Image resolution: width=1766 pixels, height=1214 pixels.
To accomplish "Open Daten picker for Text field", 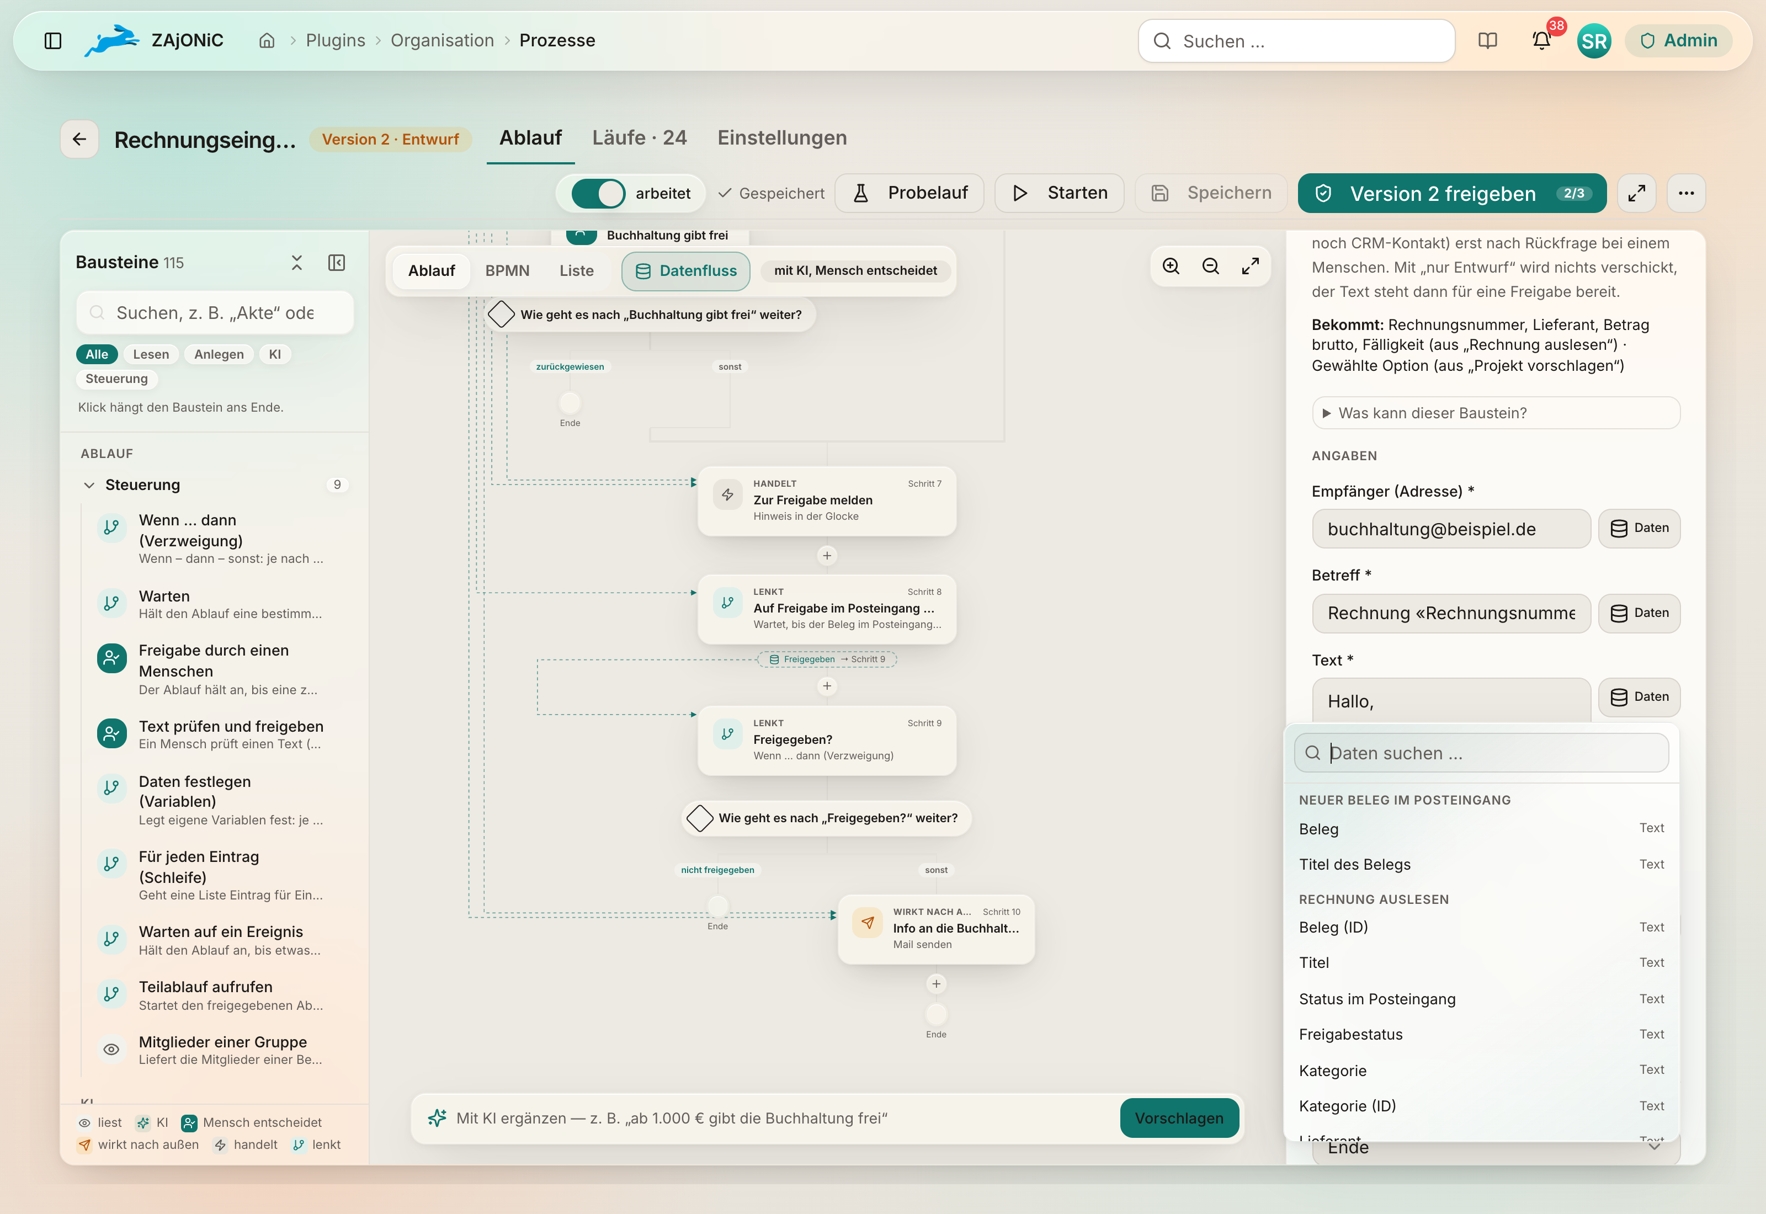I will point(1639,697).
